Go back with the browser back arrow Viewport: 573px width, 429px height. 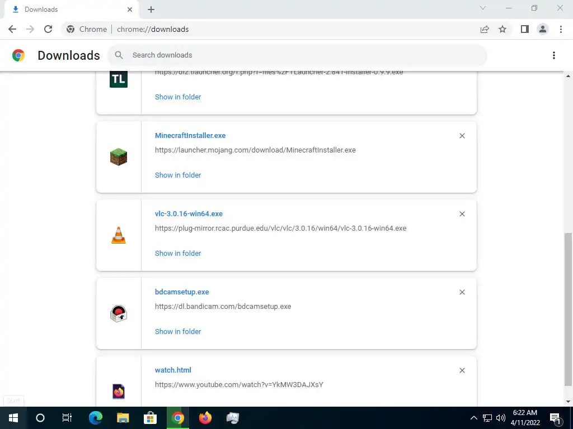coord(12,29)
